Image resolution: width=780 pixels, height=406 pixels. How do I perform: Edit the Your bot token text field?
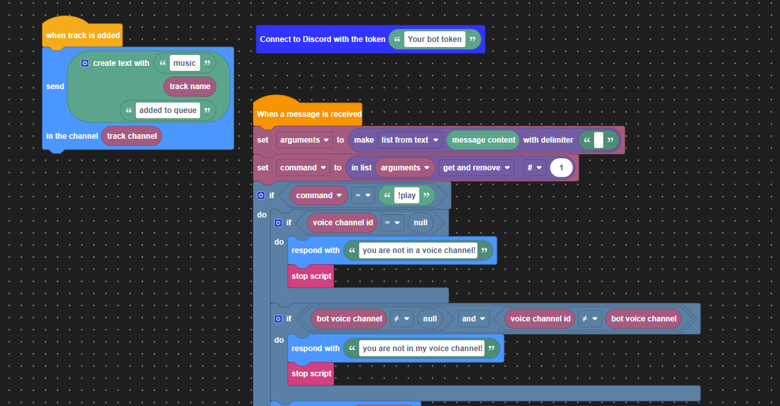434,39
